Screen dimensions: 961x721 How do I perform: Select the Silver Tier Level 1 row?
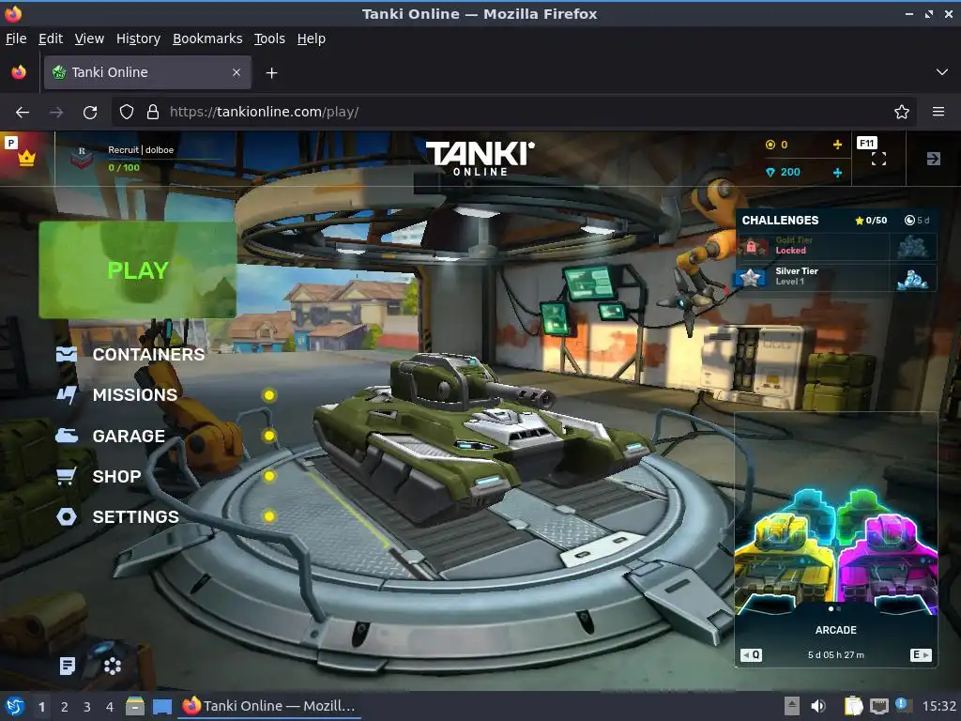tap(836, 277)
